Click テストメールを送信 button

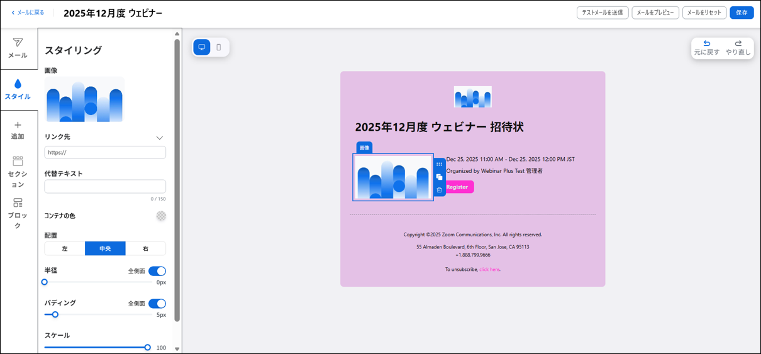[603, 13]
